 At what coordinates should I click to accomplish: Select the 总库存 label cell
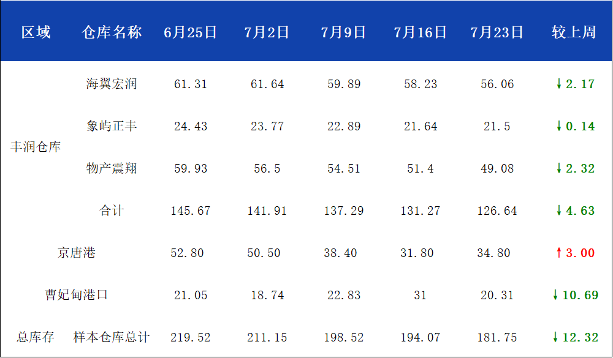(x=36, y=337)
